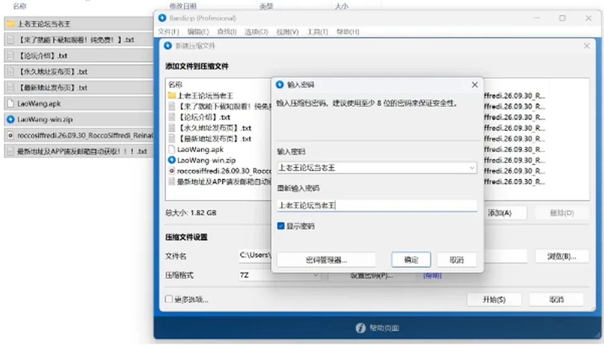Screen dimensions: 604x345
Task: Click the LaoWang-win.zip icon in dialog file list
Action: tap(172, 160)
